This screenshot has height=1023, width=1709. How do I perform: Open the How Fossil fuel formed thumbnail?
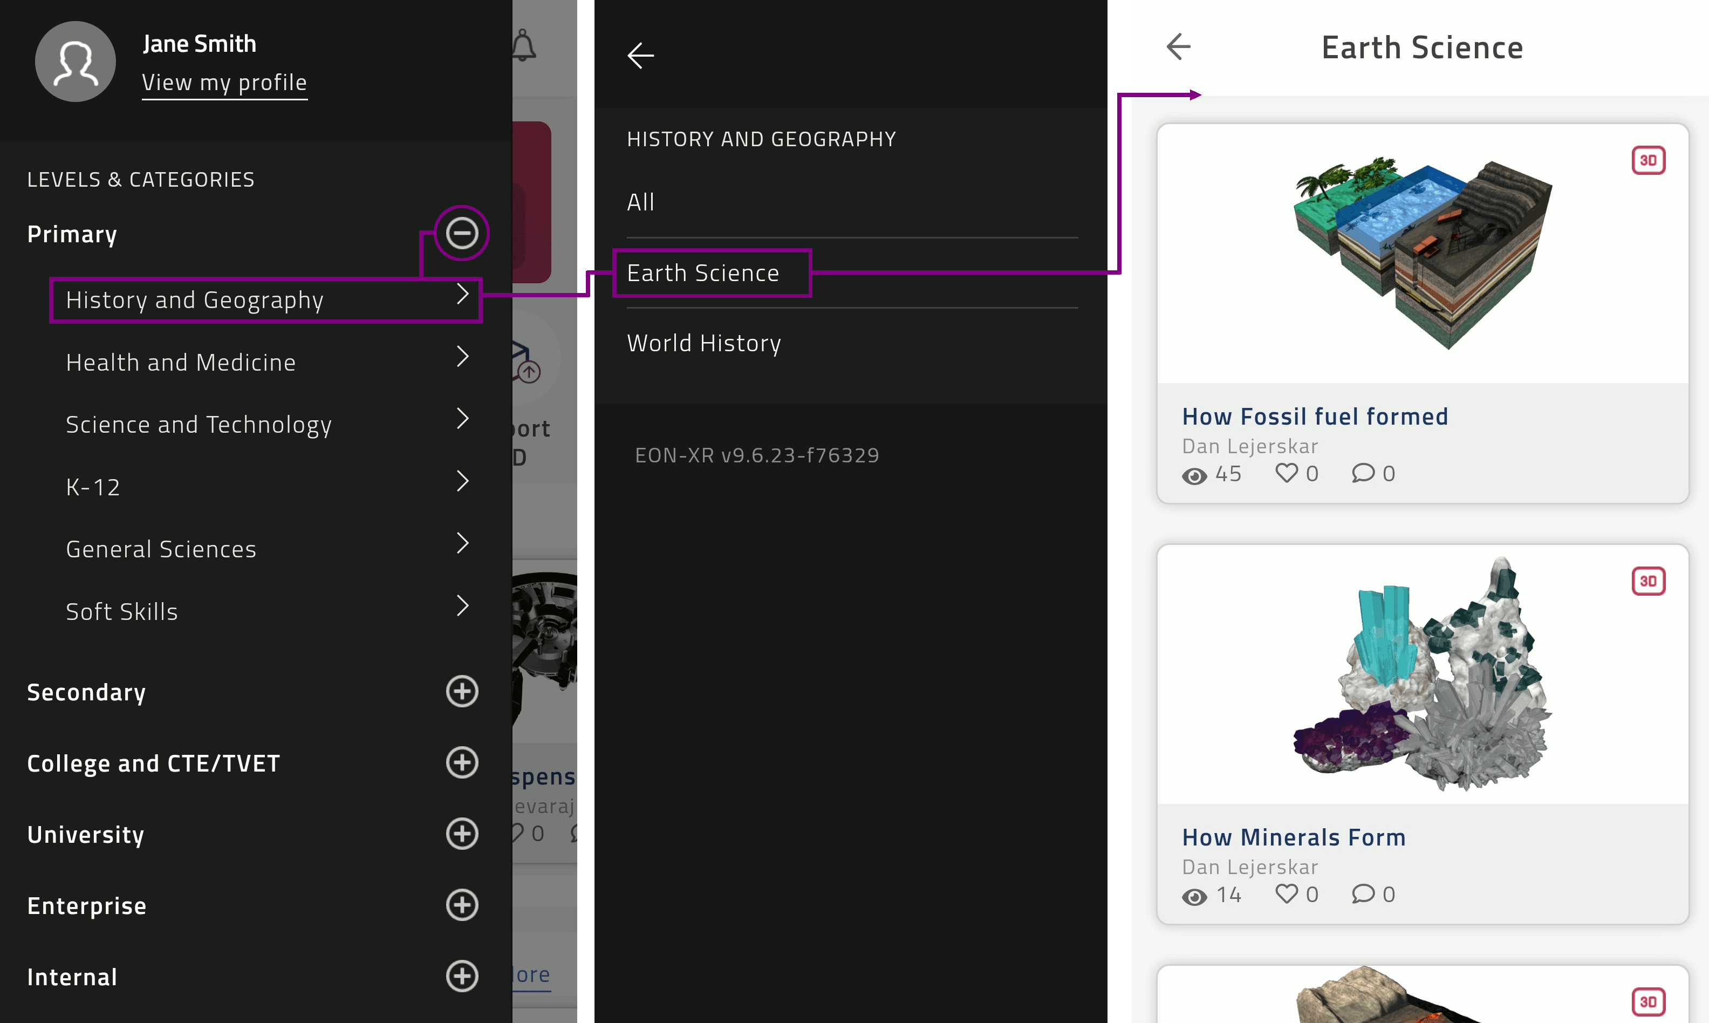(x=1423, y=254)
